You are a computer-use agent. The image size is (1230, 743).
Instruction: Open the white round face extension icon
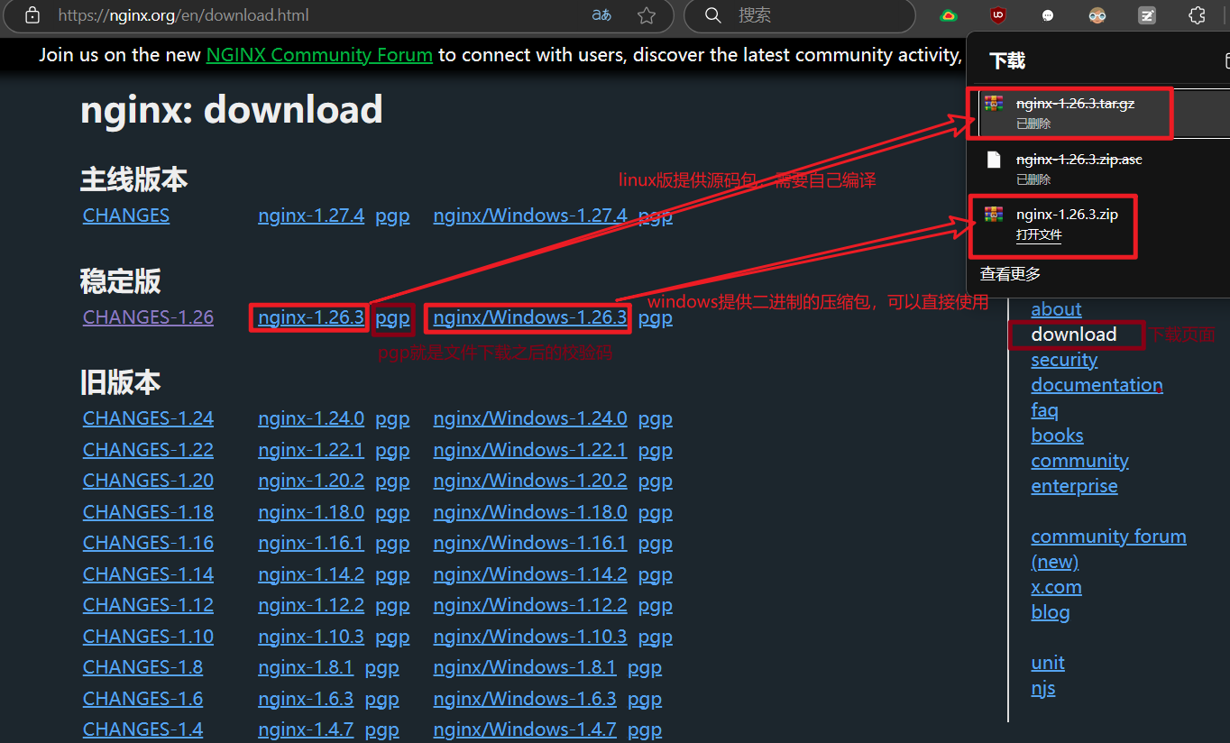[x=1047, y=15]
